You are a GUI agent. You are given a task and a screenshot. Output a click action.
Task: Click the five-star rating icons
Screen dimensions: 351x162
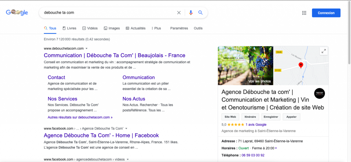tap(236, 124)
